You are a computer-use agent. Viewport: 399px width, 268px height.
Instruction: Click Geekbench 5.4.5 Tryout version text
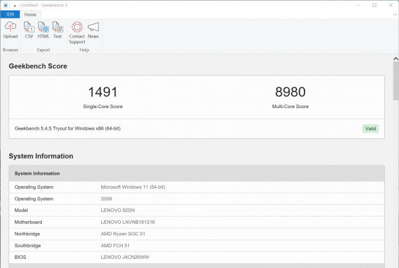68,128
